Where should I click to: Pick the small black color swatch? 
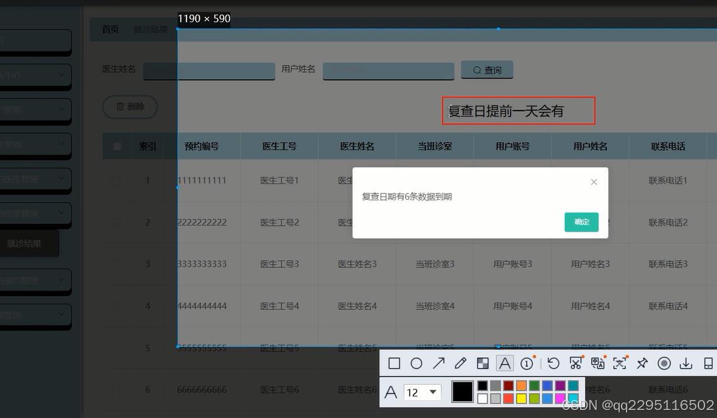482,386
